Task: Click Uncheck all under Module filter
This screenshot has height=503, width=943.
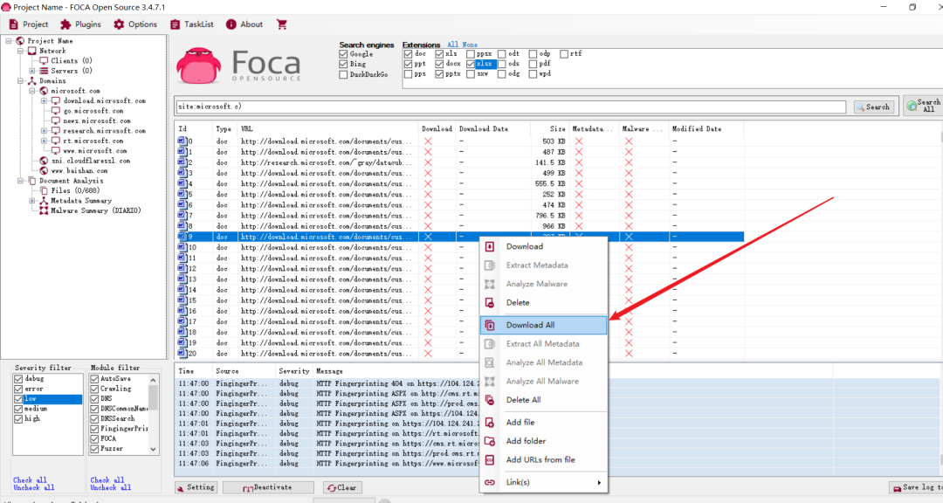Action: (x=111, y=487)
